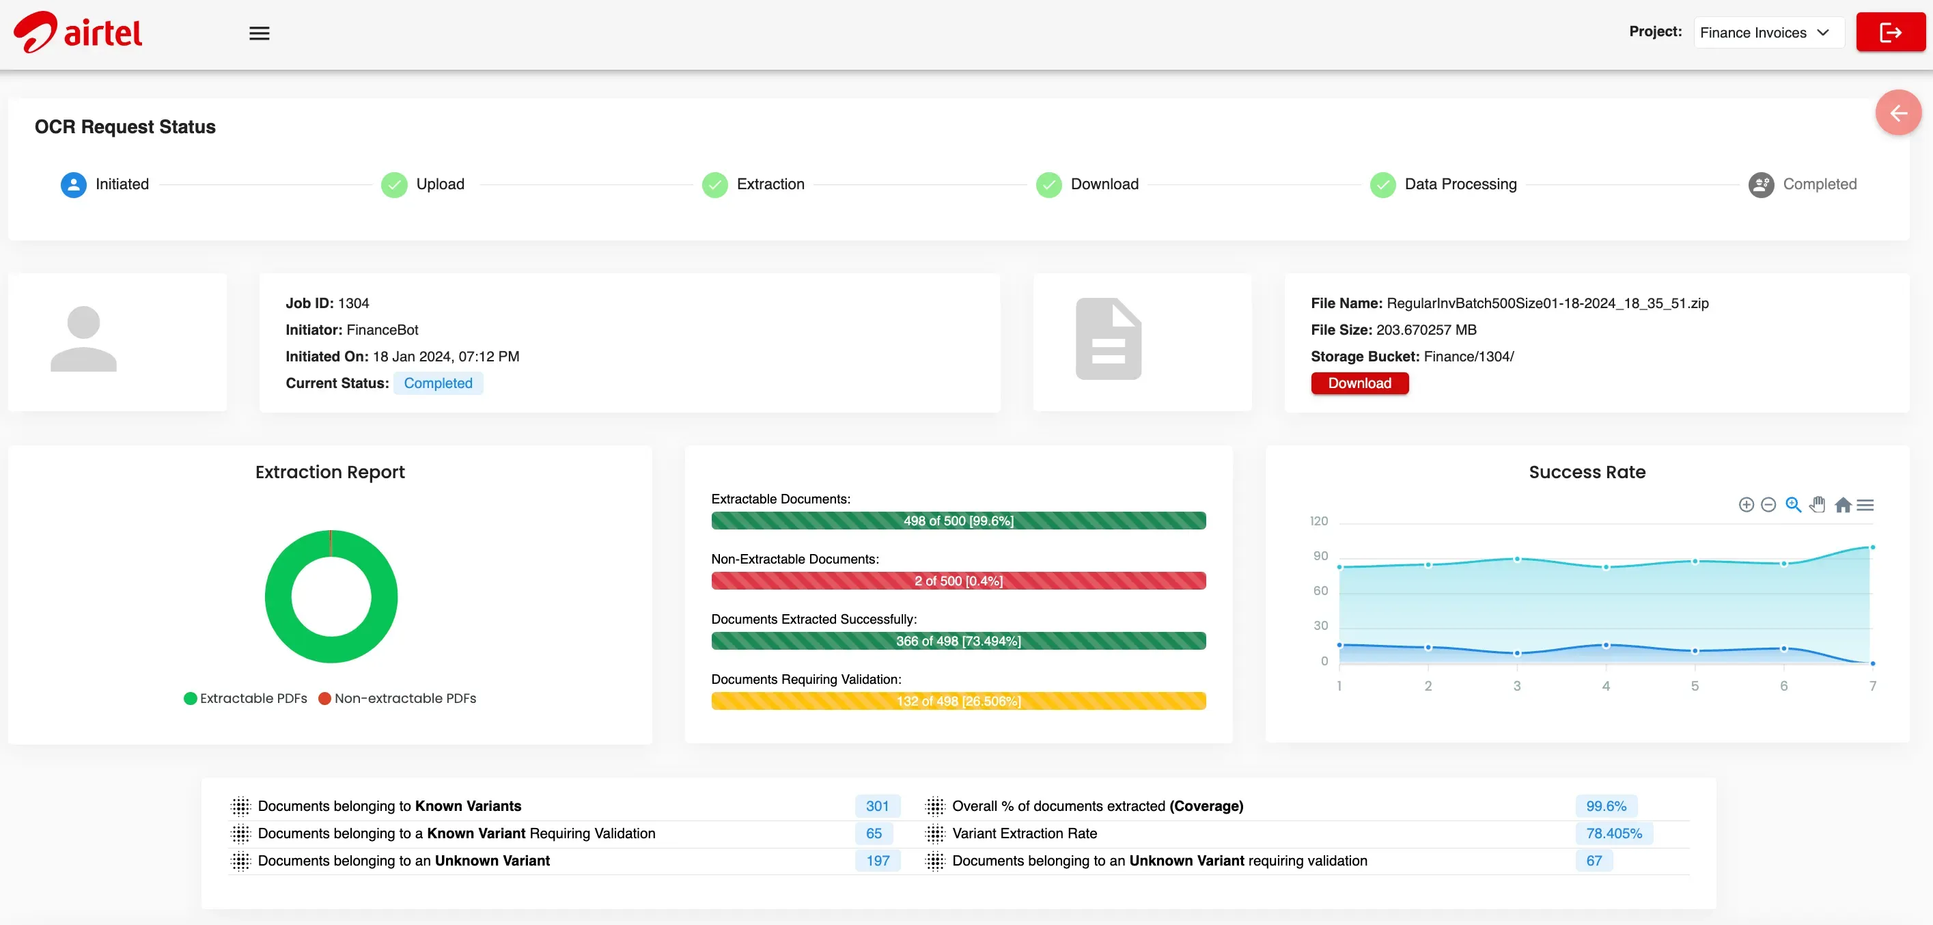
Task: Toggle the Non-extractable PDFs legend
Action: pyautogui.click(x=397, y=698)
